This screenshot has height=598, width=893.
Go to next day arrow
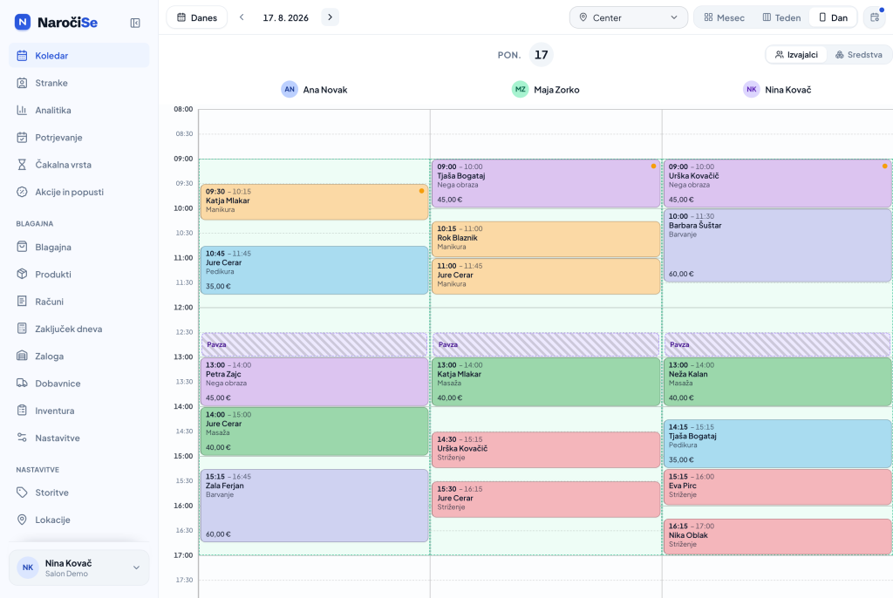tap(330, 17)
